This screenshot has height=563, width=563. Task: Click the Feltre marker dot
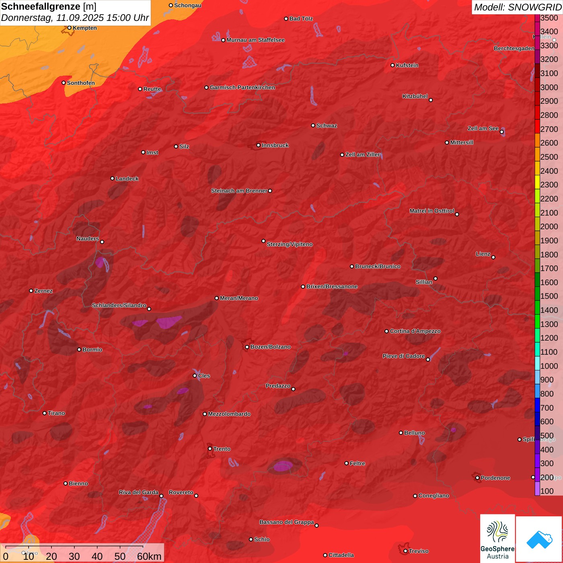[x=346, y=463]
